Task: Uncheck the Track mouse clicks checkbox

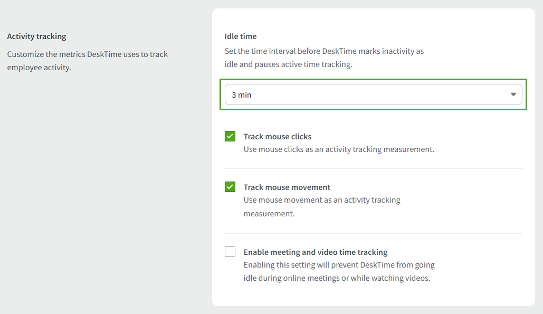Action: [230, 137]
